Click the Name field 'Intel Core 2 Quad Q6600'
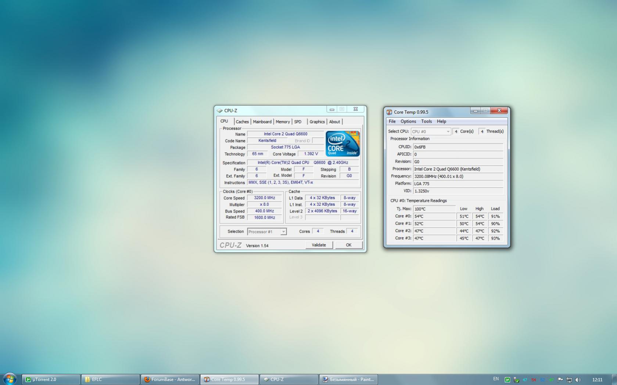Image resolution: width=617 pixels, height=385 pixels. [x=285, y=134]
